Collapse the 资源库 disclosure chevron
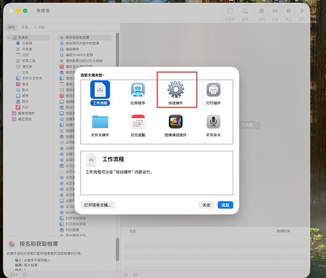The image size is (326, 278). [x=9, y=37]
